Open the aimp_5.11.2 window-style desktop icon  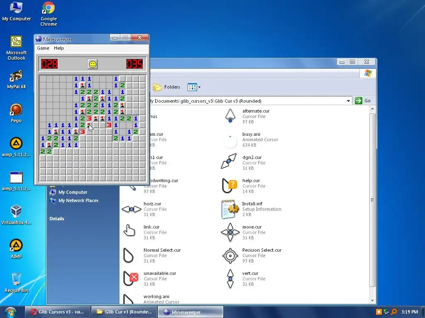(x=16, y=181)
